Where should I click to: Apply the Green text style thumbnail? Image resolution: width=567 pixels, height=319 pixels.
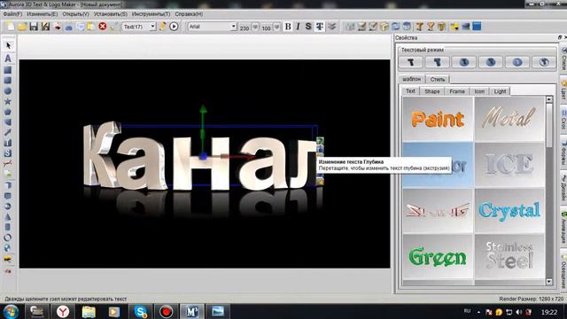(x=438, y=256)
